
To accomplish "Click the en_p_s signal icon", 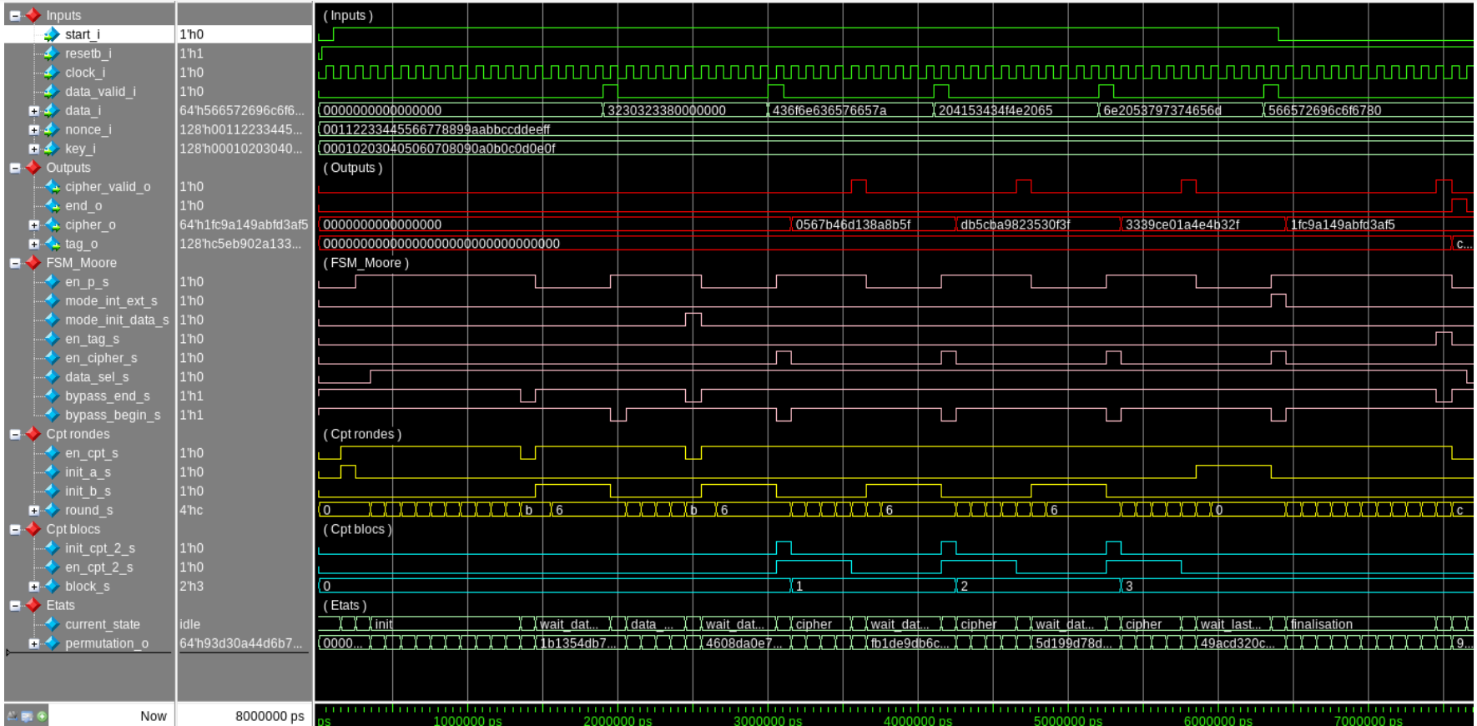I will coord(52,282).
